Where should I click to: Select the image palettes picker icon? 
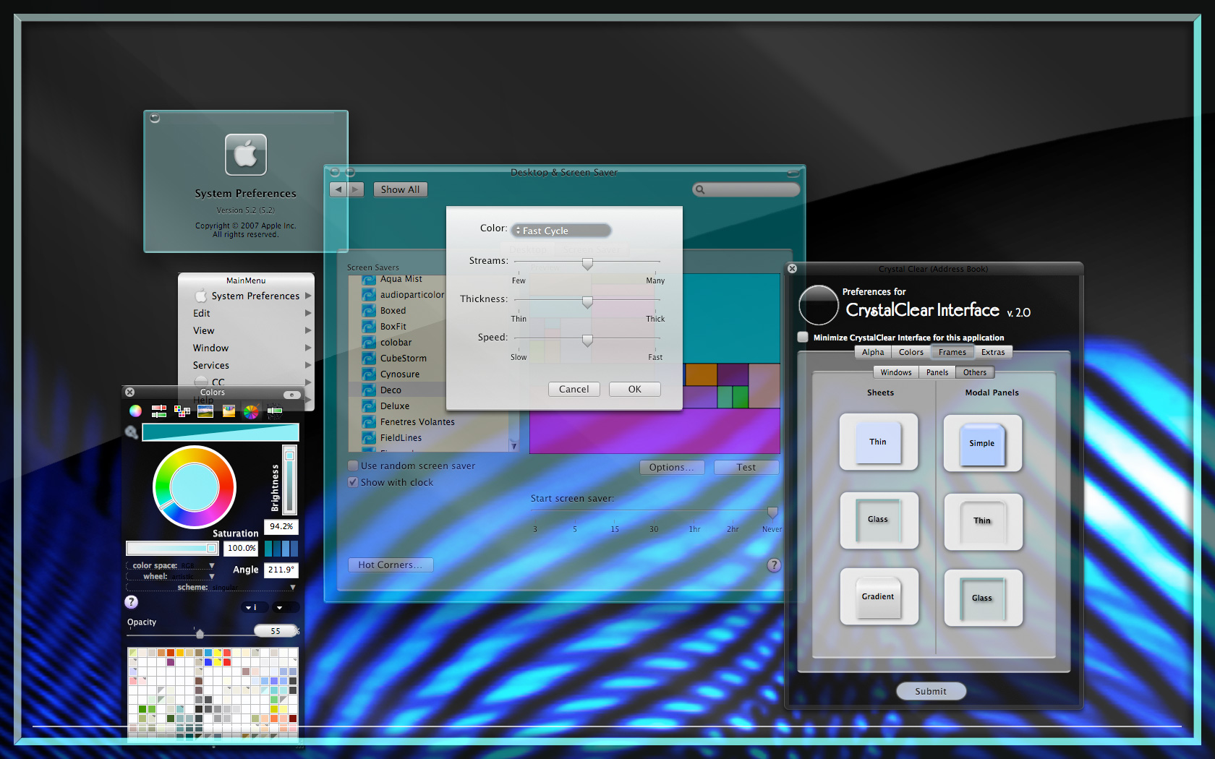click(x=205, y=411)
